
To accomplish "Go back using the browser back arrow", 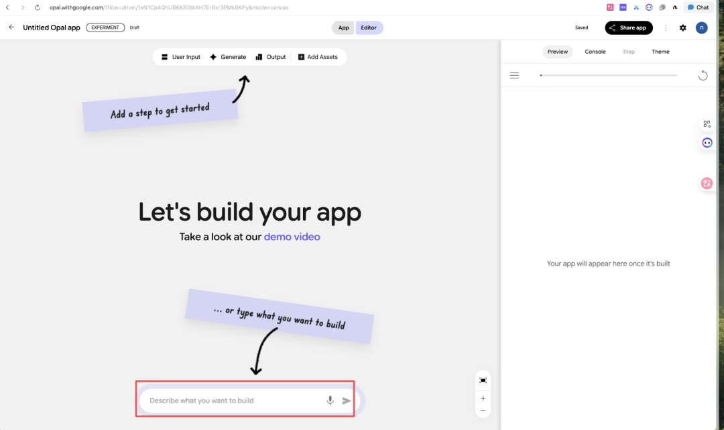I will [7, 7].
